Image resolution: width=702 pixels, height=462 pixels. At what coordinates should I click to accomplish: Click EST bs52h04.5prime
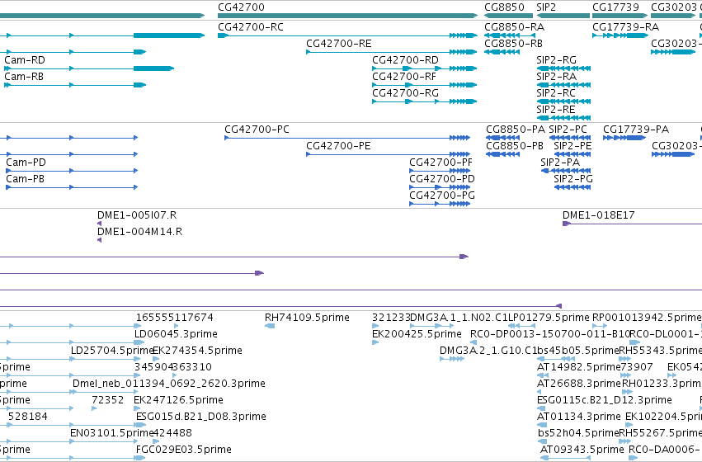(578, 433)
